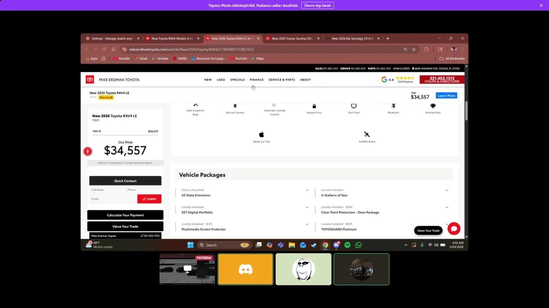Expand the Multimedia Screen Protector package
This screenshot has width=549, height=308.
click(307, 224)
